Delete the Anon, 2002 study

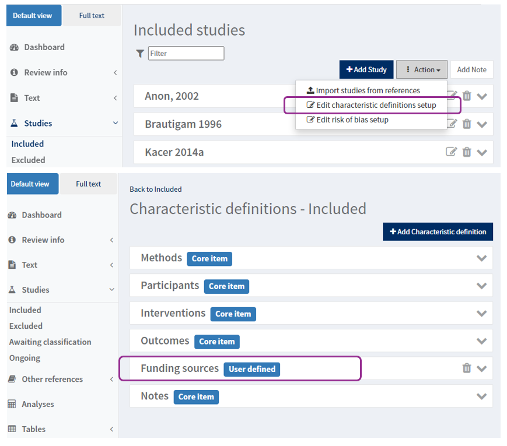(x=467, y=96)
